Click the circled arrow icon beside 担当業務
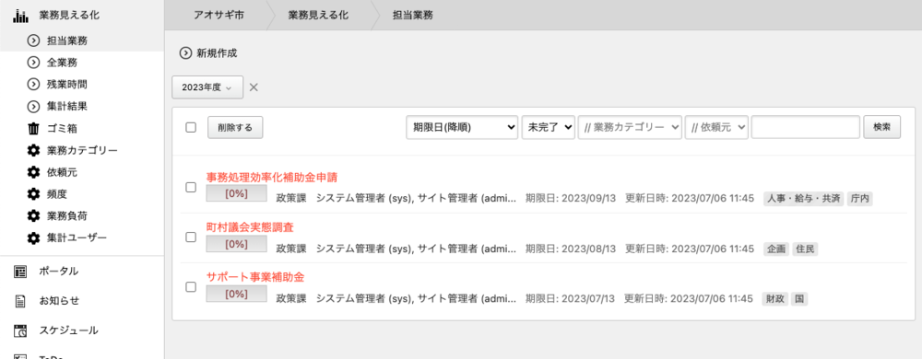This screenshot has width=922, height=359. point(33,41)
